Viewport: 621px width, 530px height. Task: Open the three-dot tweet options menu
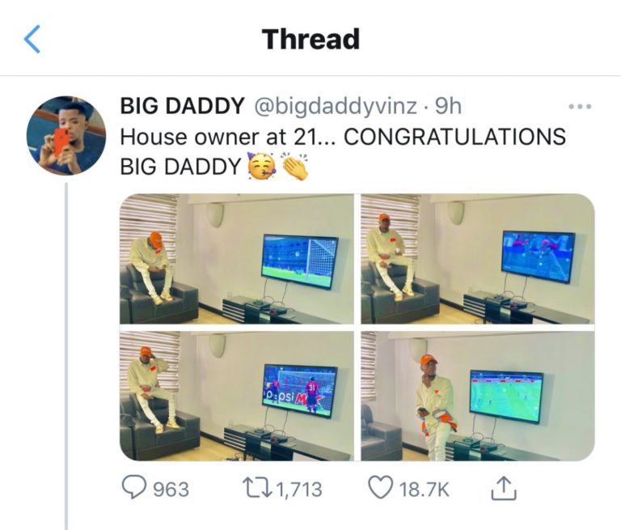click(581, 106)
